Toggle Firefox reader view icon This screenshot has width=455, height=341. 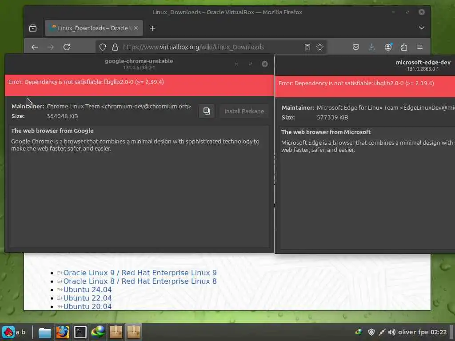(307, 47)
